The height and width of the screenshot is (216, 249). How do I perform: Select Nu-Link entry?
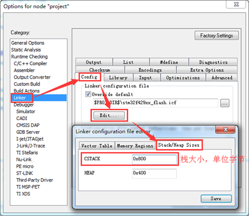click(x=24, y=160)
